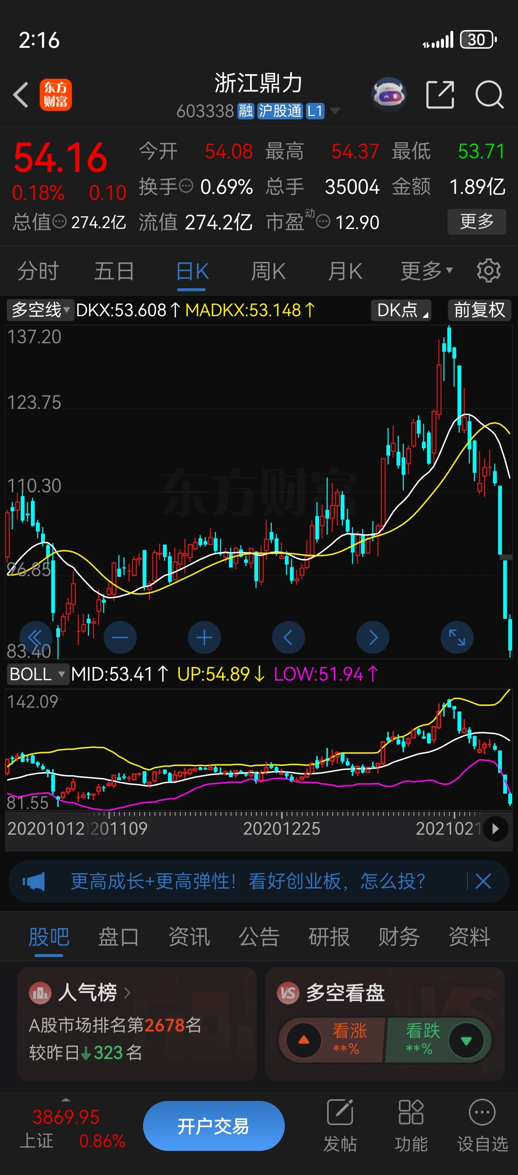
Task: Zoom in chart with plus button
Action: (x=204, y=637)
